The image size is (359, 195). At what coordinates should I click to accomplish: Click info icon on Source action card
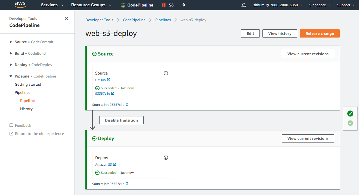tap(166, 73)
